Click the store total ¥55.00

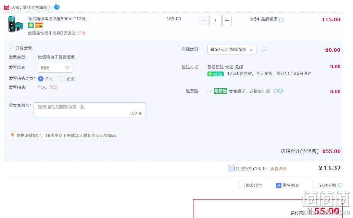[331, 151]
